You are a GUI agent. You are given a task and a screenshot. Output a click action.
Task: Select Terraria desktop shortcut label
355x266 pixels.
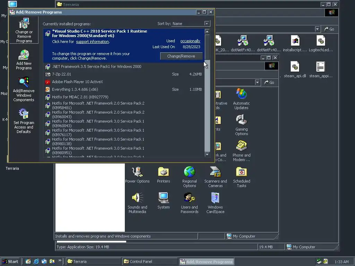[x=12, y=168]
